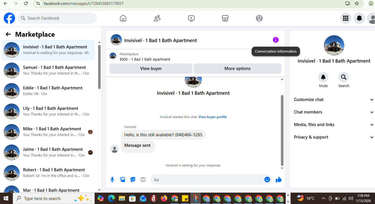Open the Mike conversation
The height and width of the screenshot is (204, 375).
[x=48, y=132]
